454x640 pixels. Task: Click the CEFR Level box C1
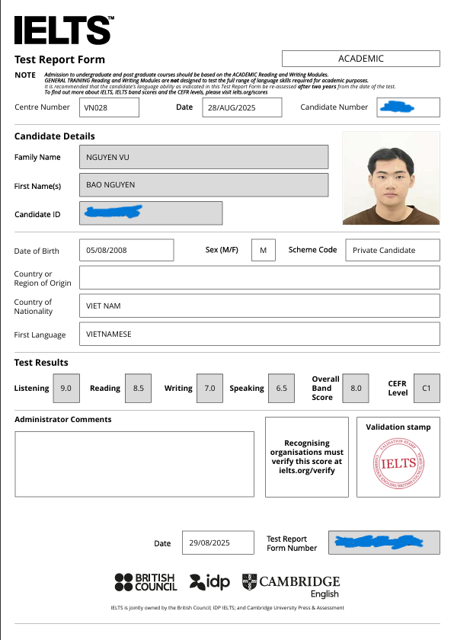[427, 388]
